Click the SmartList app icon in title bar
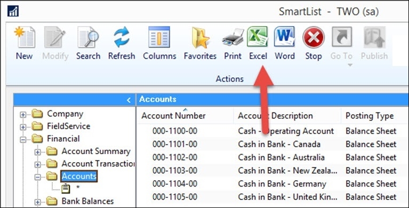409x208 pixels. point(13,11)
